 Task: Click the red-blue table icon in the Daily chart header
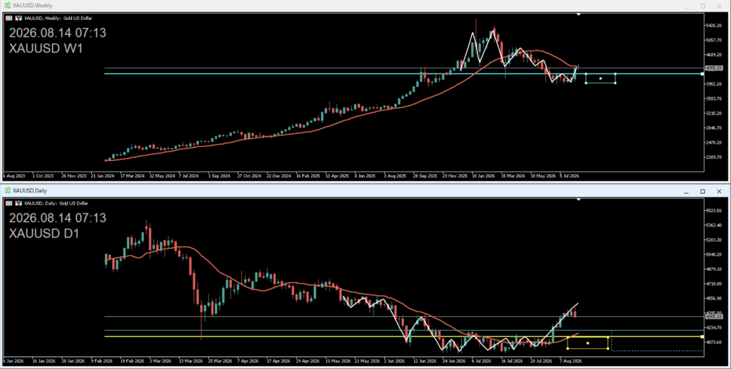9,203
